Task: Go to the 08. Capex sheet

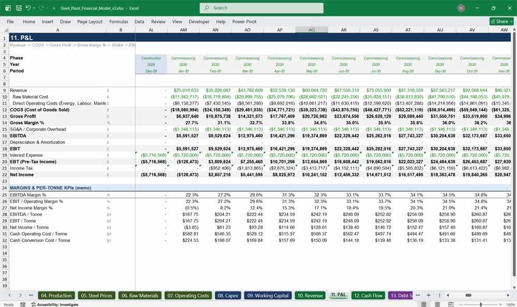Action: (228, 296)
